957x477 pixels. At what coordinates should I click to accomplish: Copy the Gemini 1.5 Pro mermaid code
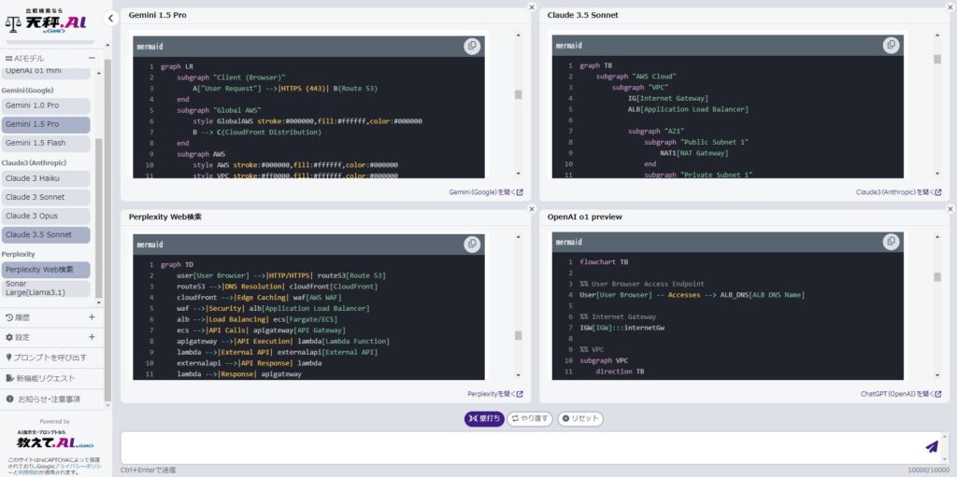(x=472, y=46)
